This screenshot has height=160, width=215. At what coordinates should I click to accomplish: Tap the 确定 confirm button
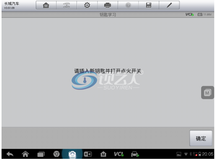tap(201, 138)
